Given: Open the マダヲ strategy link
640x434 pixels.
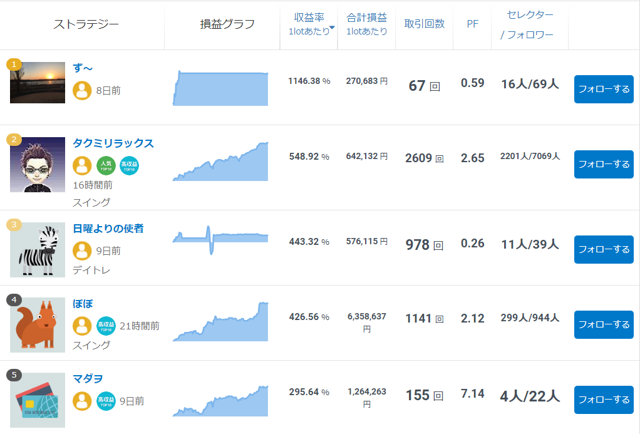Looking at the screenshot, I should click(88, 379).
